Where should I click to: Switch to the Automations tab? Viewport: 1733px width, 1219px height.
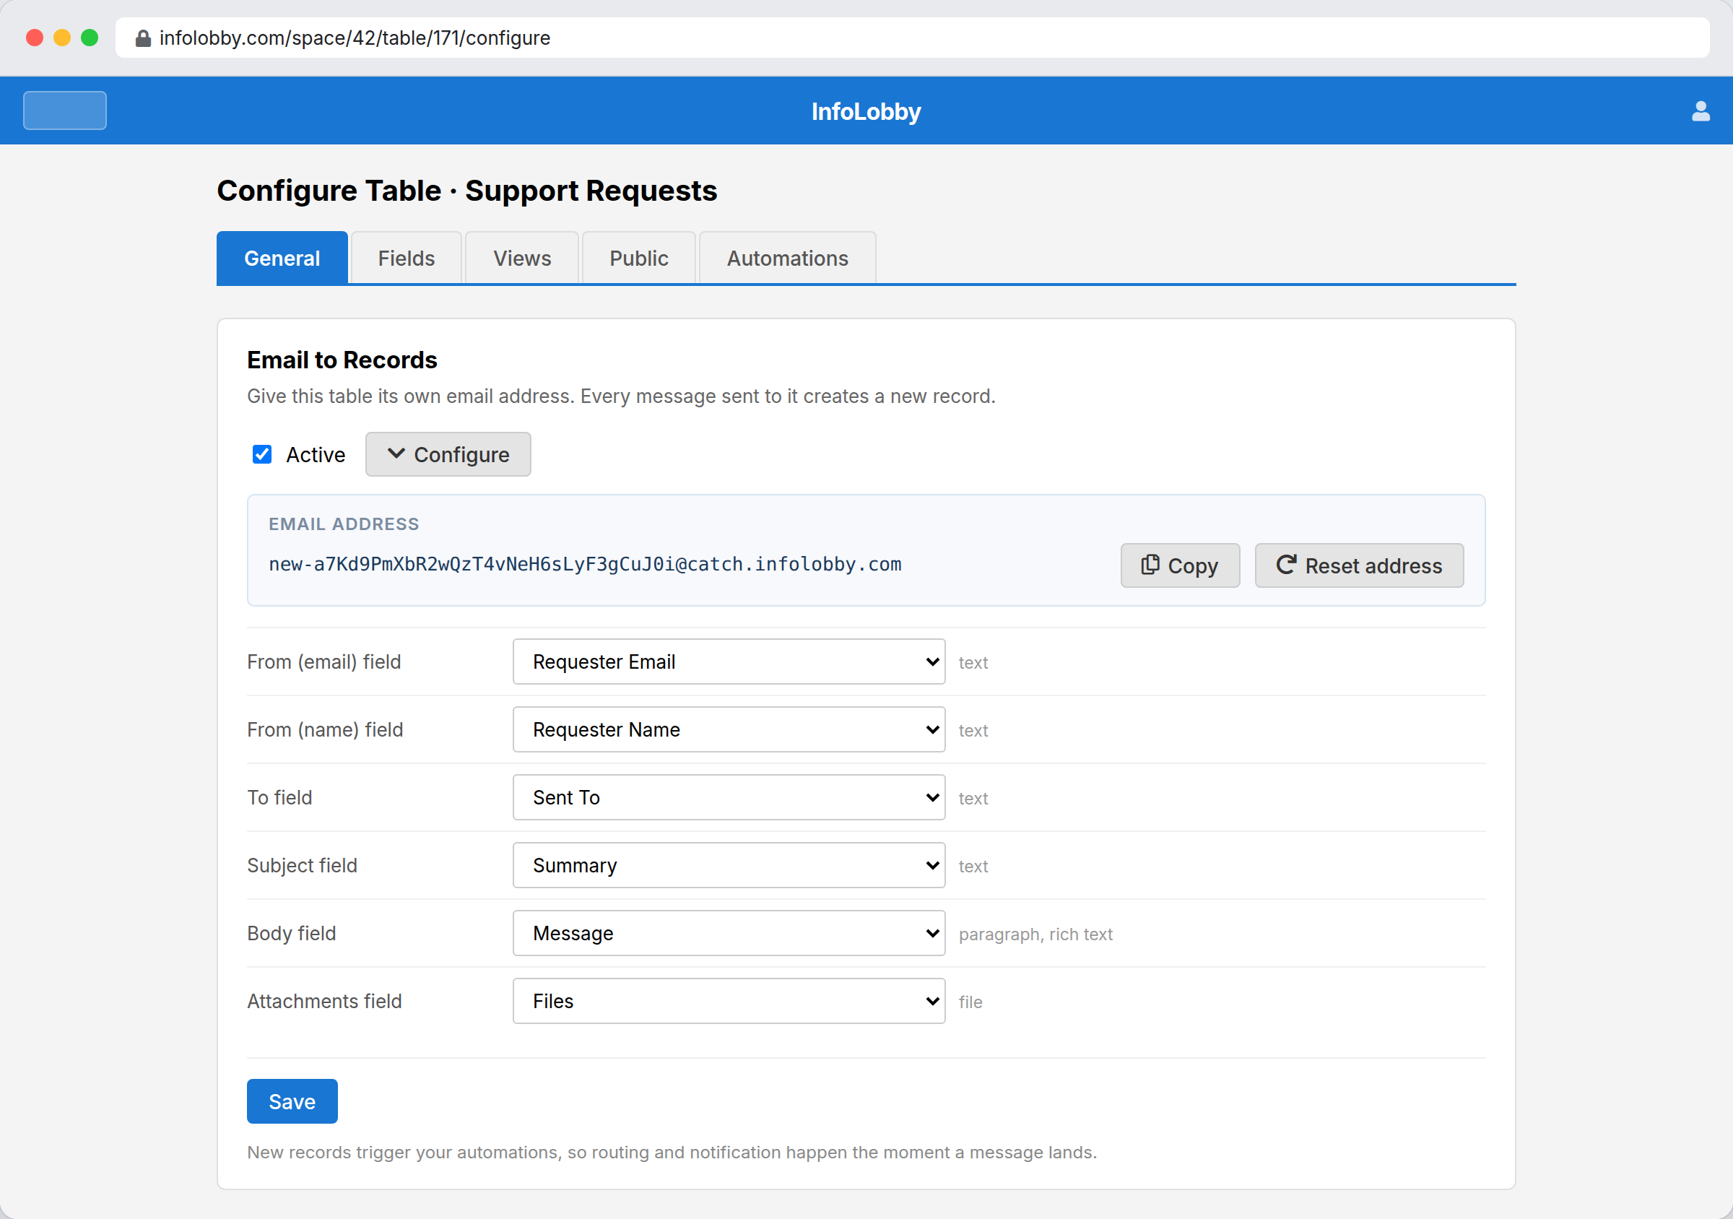click(x=787, y=258)
